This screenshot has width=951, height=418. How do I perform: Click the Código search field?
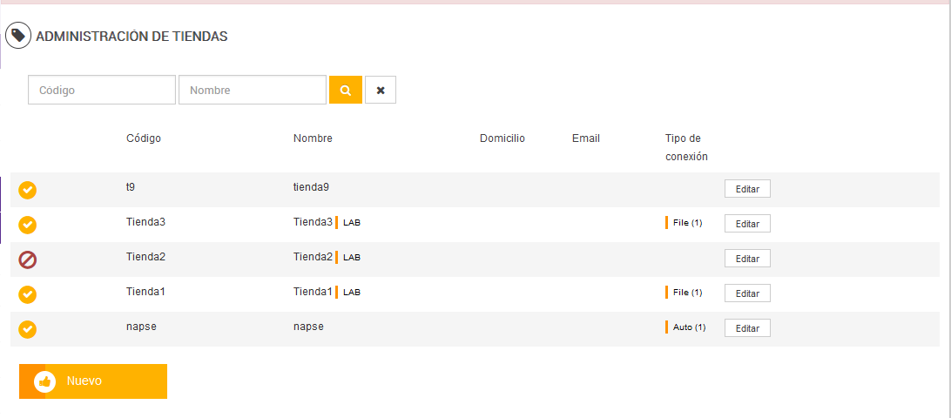coord(102,90)
